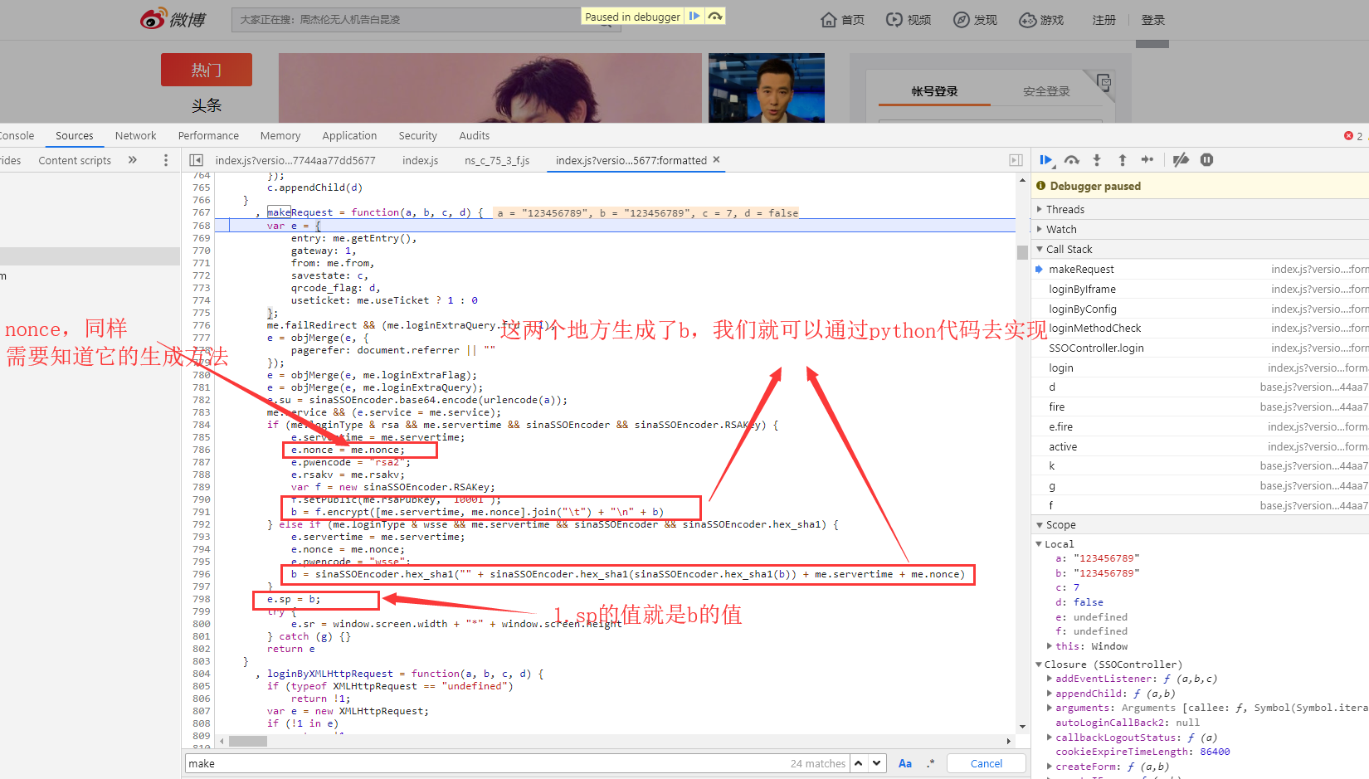Click the vertical code scrollbar thumb
The height and width of the screenshot is (779, 1369).
coord(1022,252)
